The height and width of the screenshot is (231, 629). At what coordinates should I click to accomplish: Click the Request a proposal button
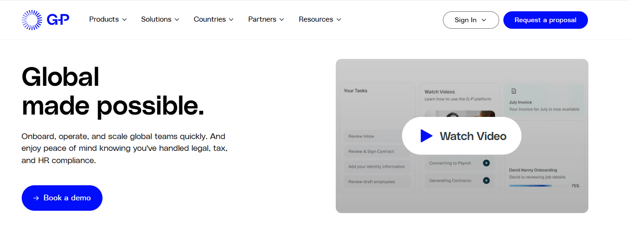[x=545, y=20]
